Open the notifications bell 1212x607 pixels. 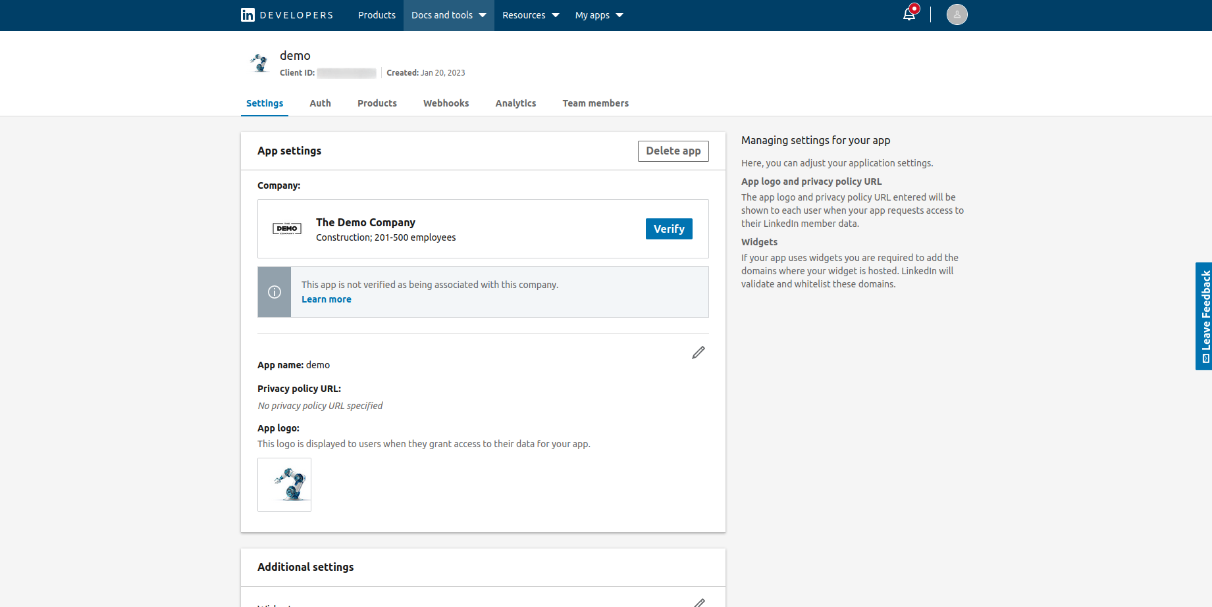point(909,14)
